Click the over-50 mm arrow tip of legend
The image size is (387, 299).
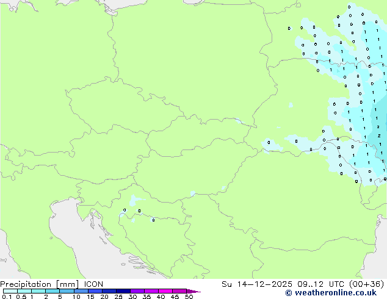point(193,291)
